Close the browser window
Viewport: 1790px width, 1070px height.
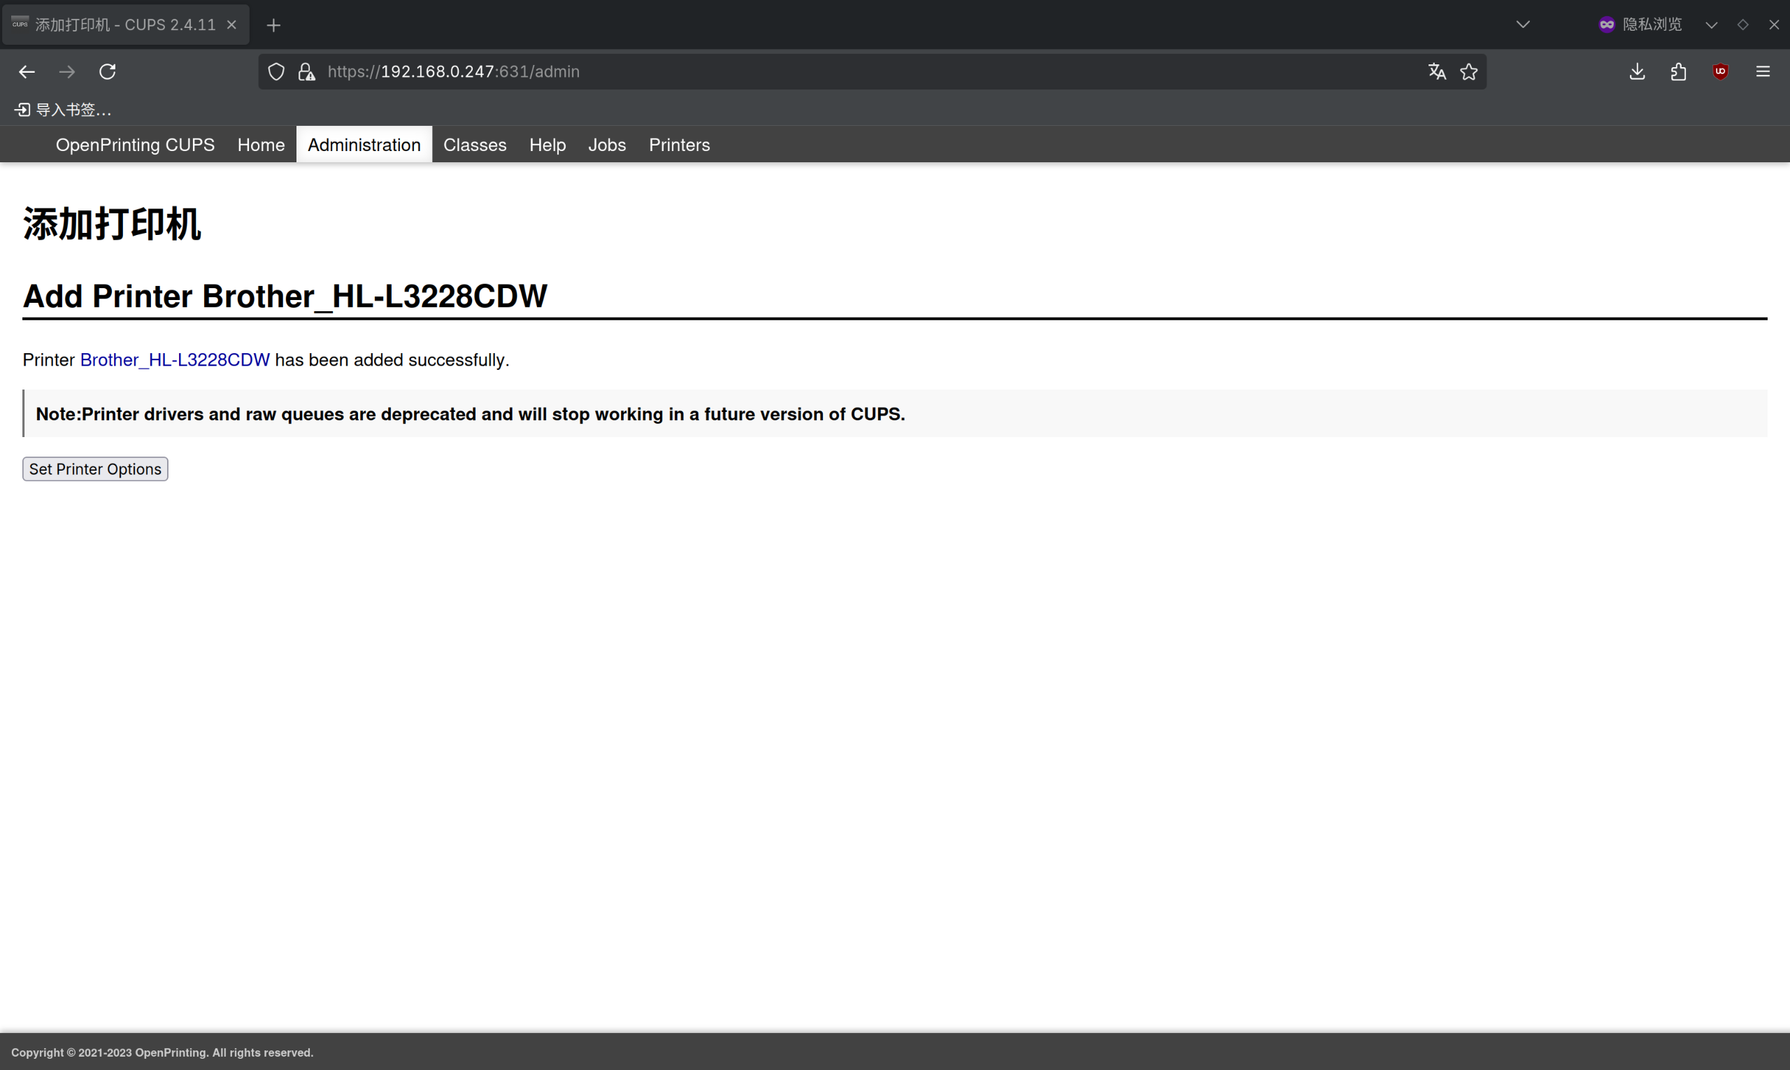pyautogui.click(x=1773, y=24)
